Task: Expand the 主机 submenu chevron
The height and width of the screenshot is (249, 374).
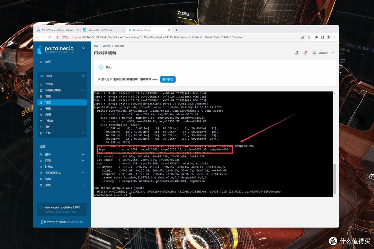Action: (83, 133)
